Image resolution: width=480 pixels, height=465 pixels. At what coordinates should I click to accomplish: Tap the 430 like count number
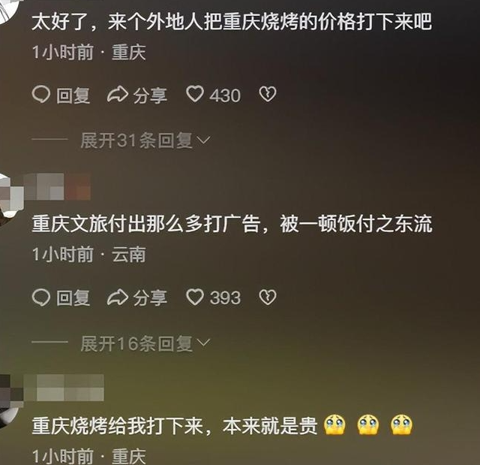coord(225,95)
